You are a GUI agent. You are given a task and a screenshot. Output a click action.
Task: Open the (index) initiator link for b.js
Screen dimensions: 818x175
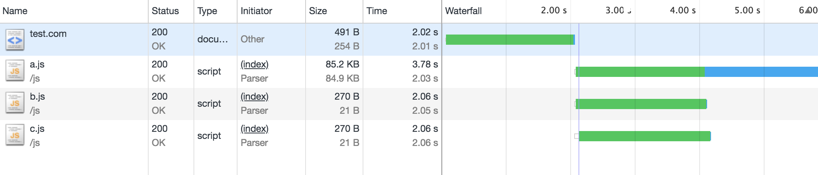(x=254, y=97)
